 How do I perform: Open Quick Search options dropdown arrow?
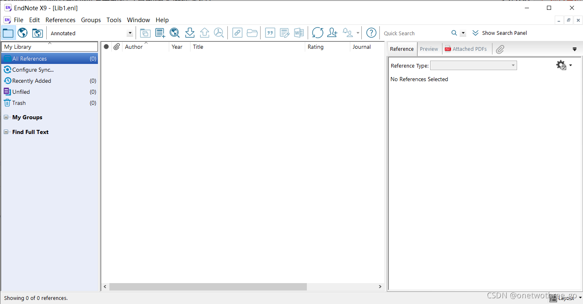(x=463, y=33)
